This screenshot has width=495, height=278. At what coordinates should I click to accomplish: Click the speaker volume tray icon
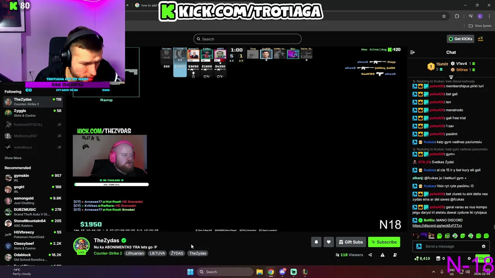pos(467,272)
